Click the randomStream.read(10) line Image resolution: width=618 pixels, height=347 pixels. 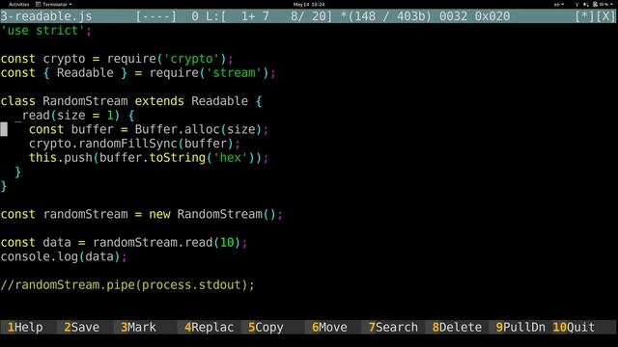[124, 243]
